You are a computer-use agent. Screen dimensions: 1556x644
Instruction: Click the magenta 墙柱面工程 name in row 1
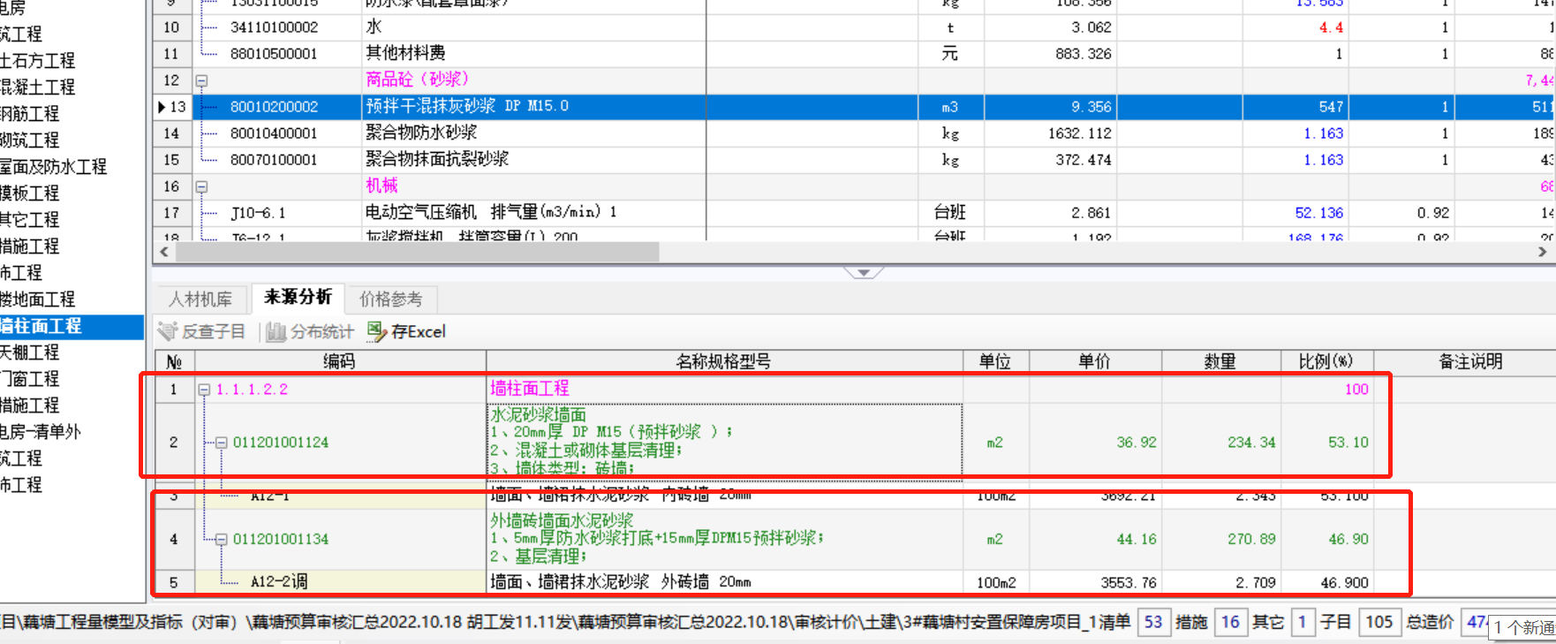(530, 389)
